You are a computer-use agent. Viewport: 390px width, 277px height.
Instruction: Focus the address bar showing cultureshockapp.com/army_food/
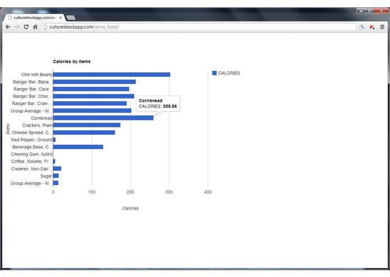pos(199,27)
